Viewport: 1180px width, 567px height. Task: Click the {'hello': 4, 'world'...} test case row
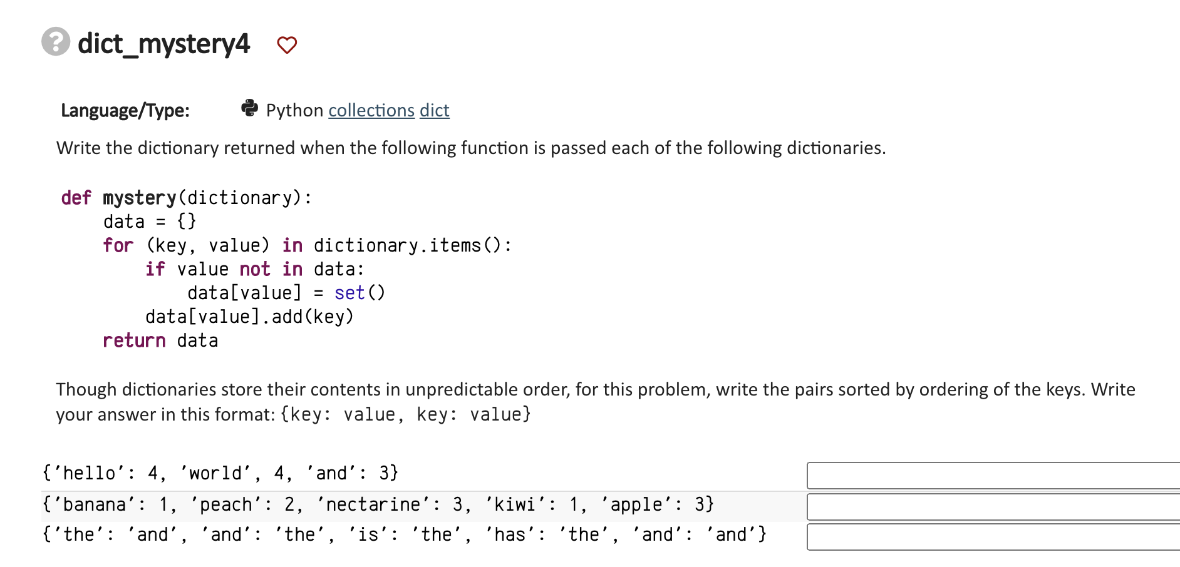click(x=220, y=473)
